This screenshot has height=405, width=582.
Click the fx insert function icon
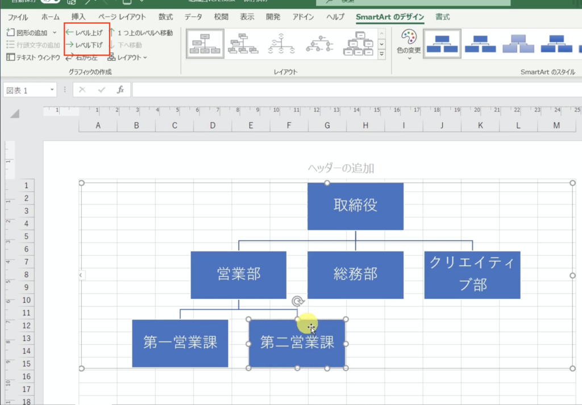coord(120,90)
